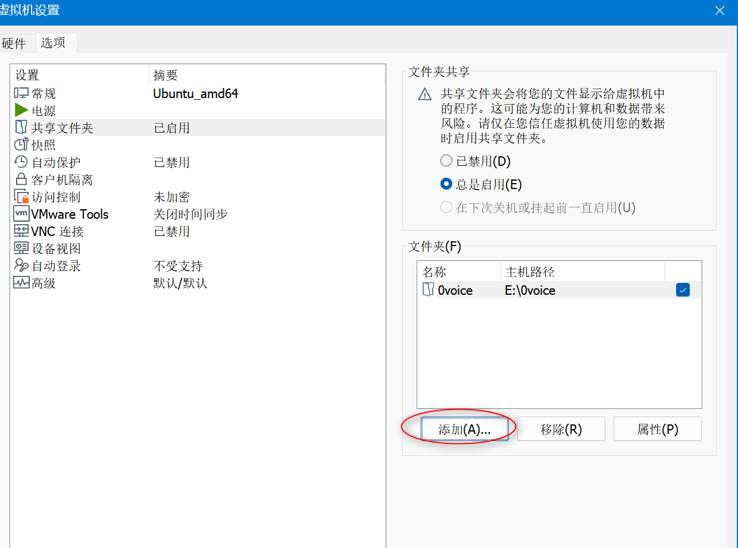
Task: Click the 自动登录 user key icon
Action: point(21,266)
